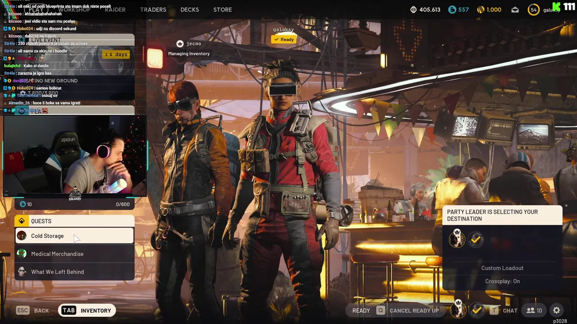Click the galaksy username in top bar
577x324 pixels.
tap(551, 9)
